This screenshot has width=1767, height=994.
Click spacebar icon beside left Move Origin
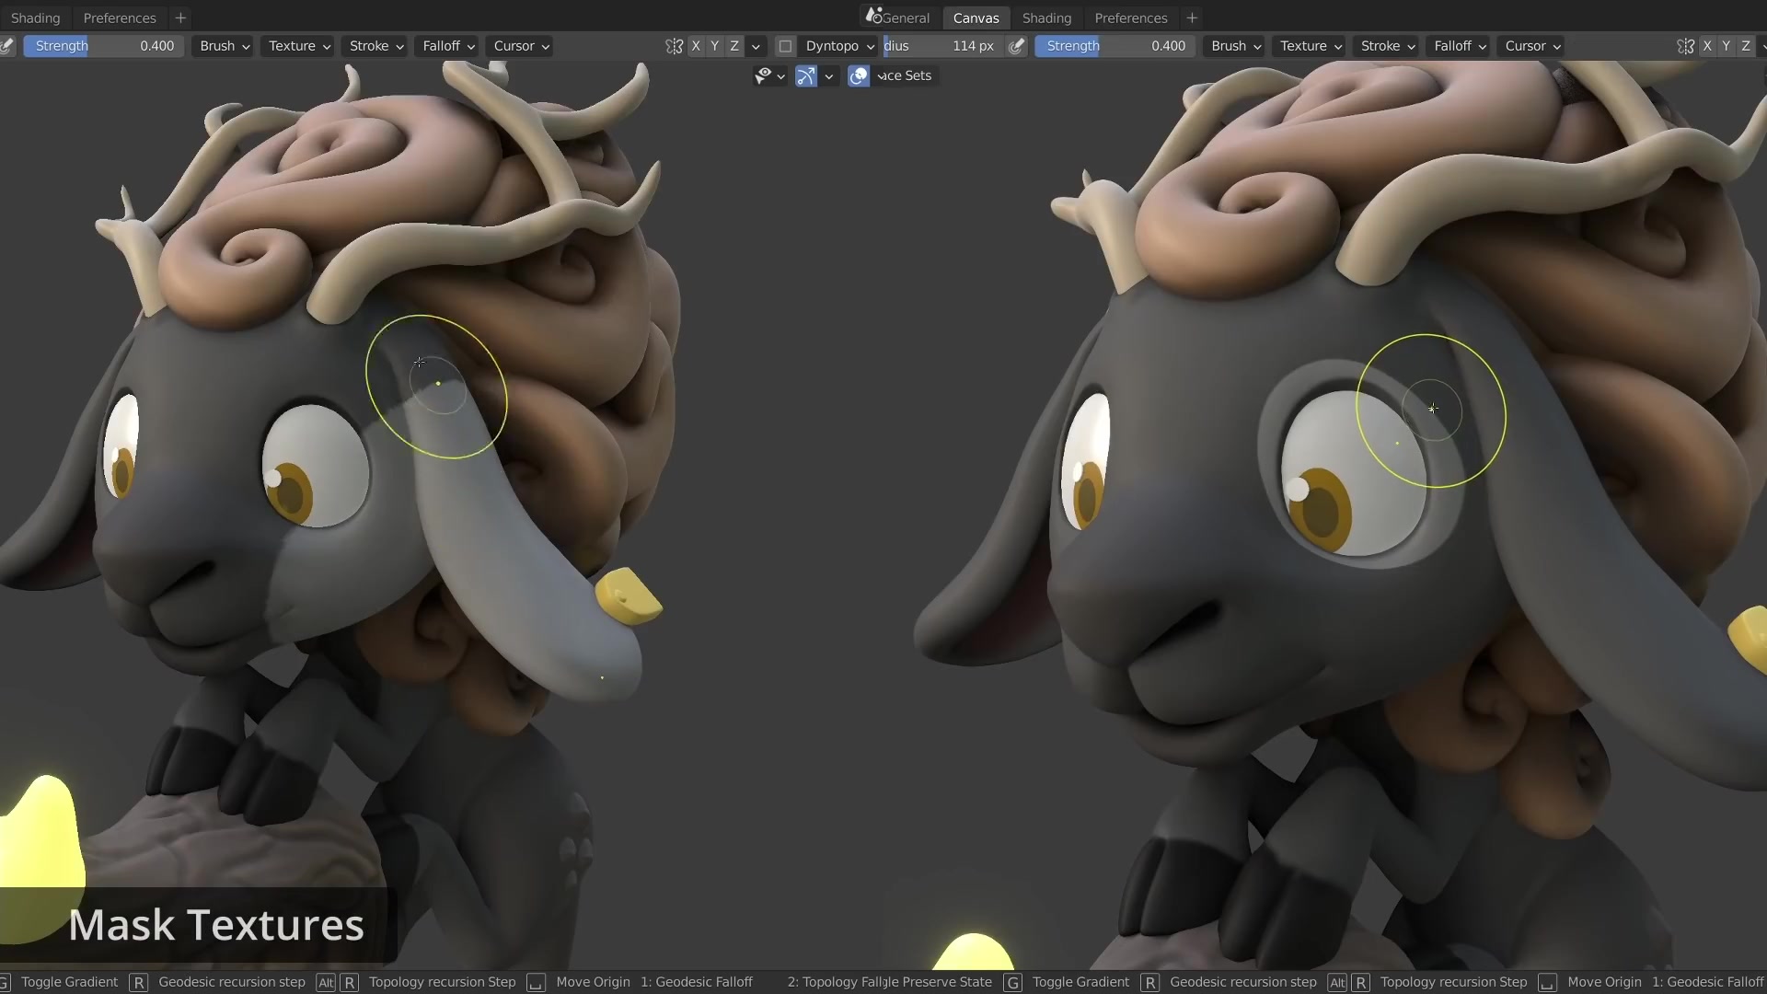(536, 983)
